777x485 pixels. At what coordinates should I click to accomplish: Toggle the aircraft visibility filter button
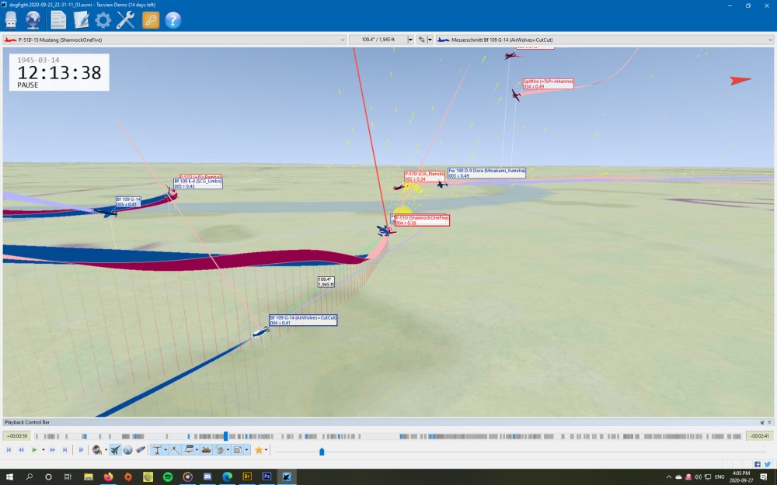click(x=115, y=450)
